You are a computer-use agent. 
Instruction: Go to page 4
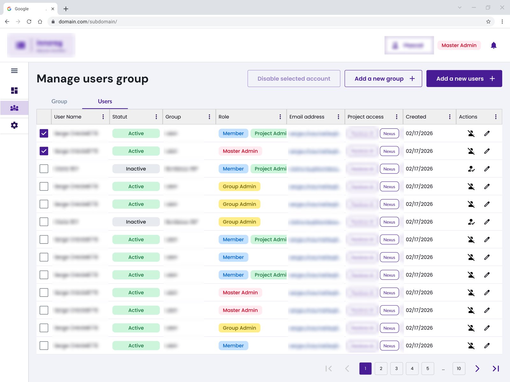(x=412, y=369)
